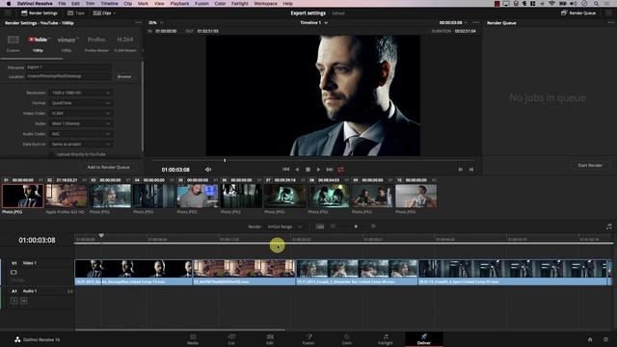This screenshot has height=347, width=617.
Task: Mute the Audio 1 track
Action: [x=23, y=301]
